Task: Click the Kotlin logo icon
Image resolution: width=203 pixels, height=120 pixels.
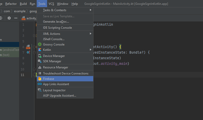Action: click(40, 50)
